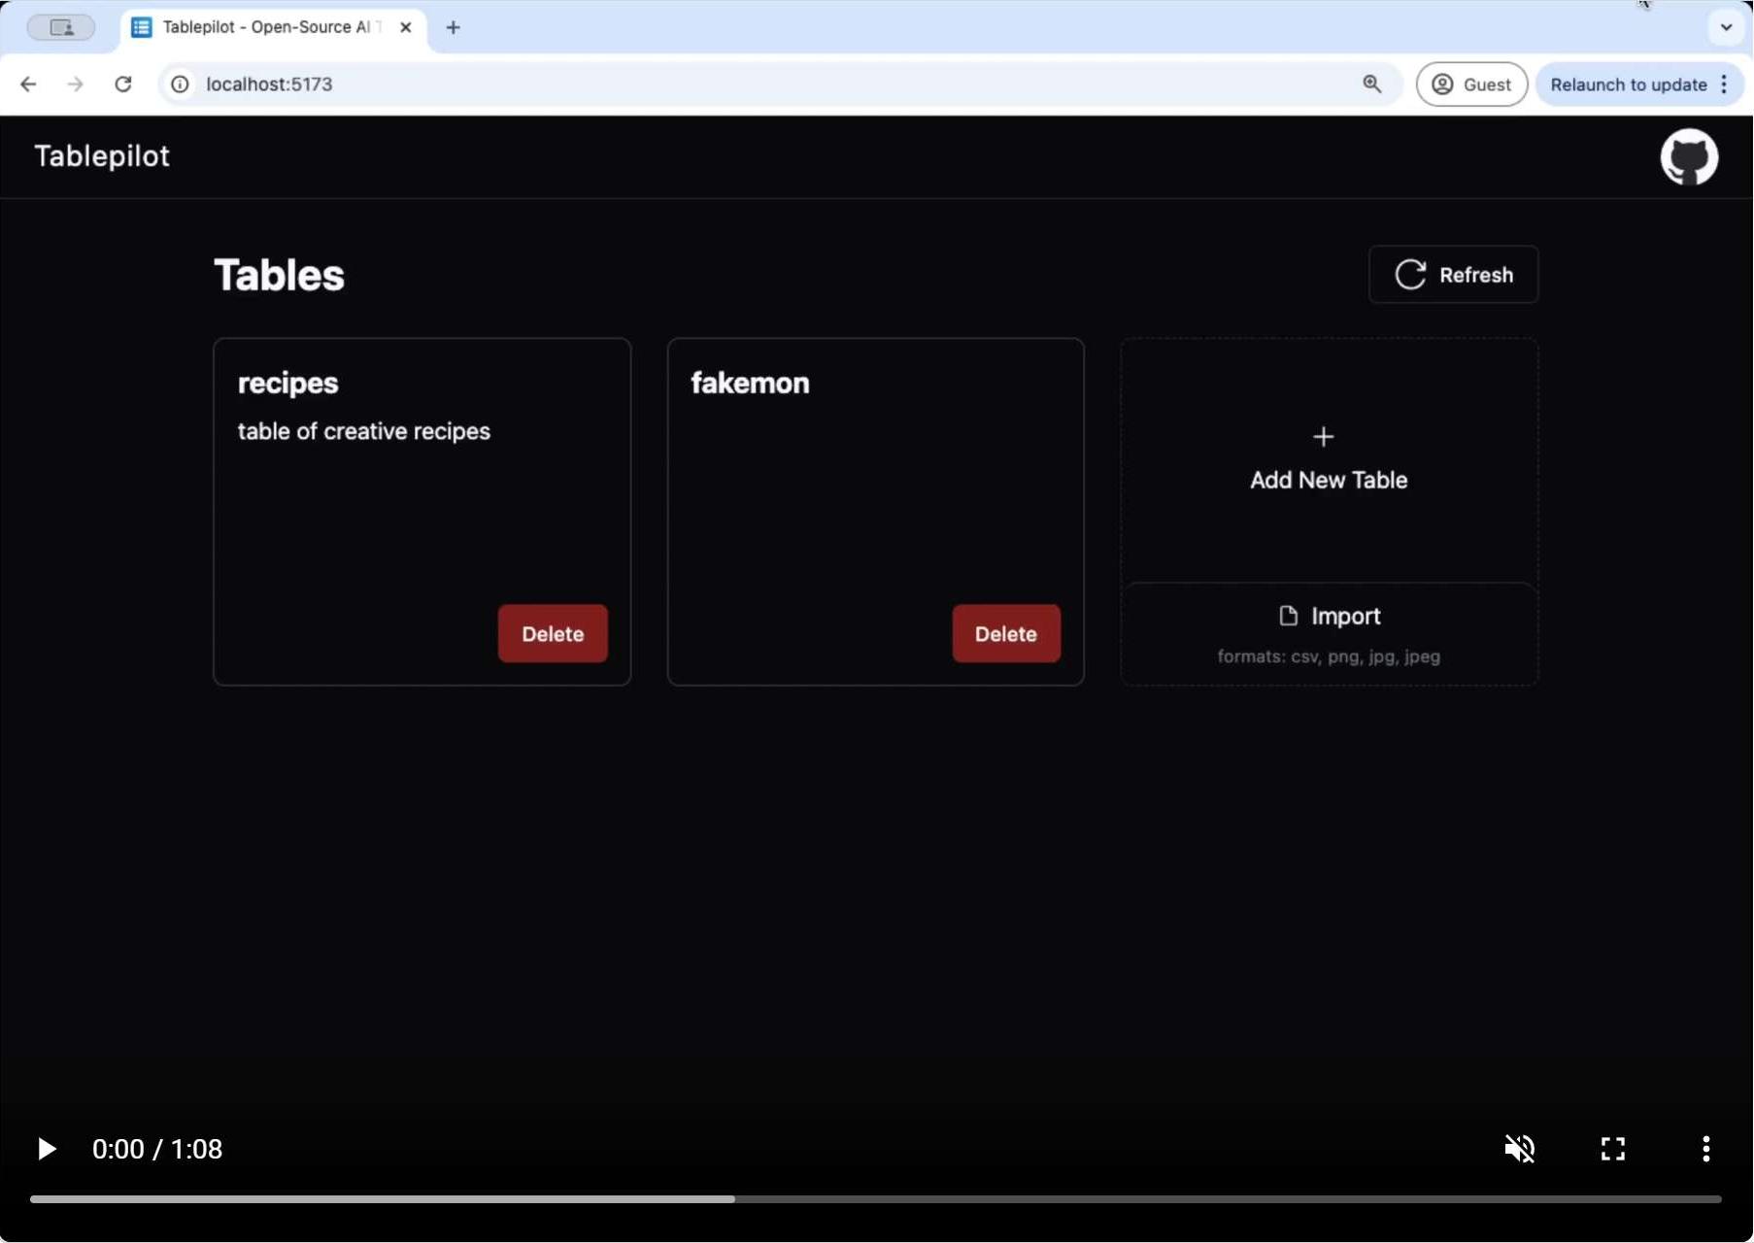Enter video fullscreen mode
Image resolution: width=1754 pixels, height=1243 pixels.
point(1613,1149)
